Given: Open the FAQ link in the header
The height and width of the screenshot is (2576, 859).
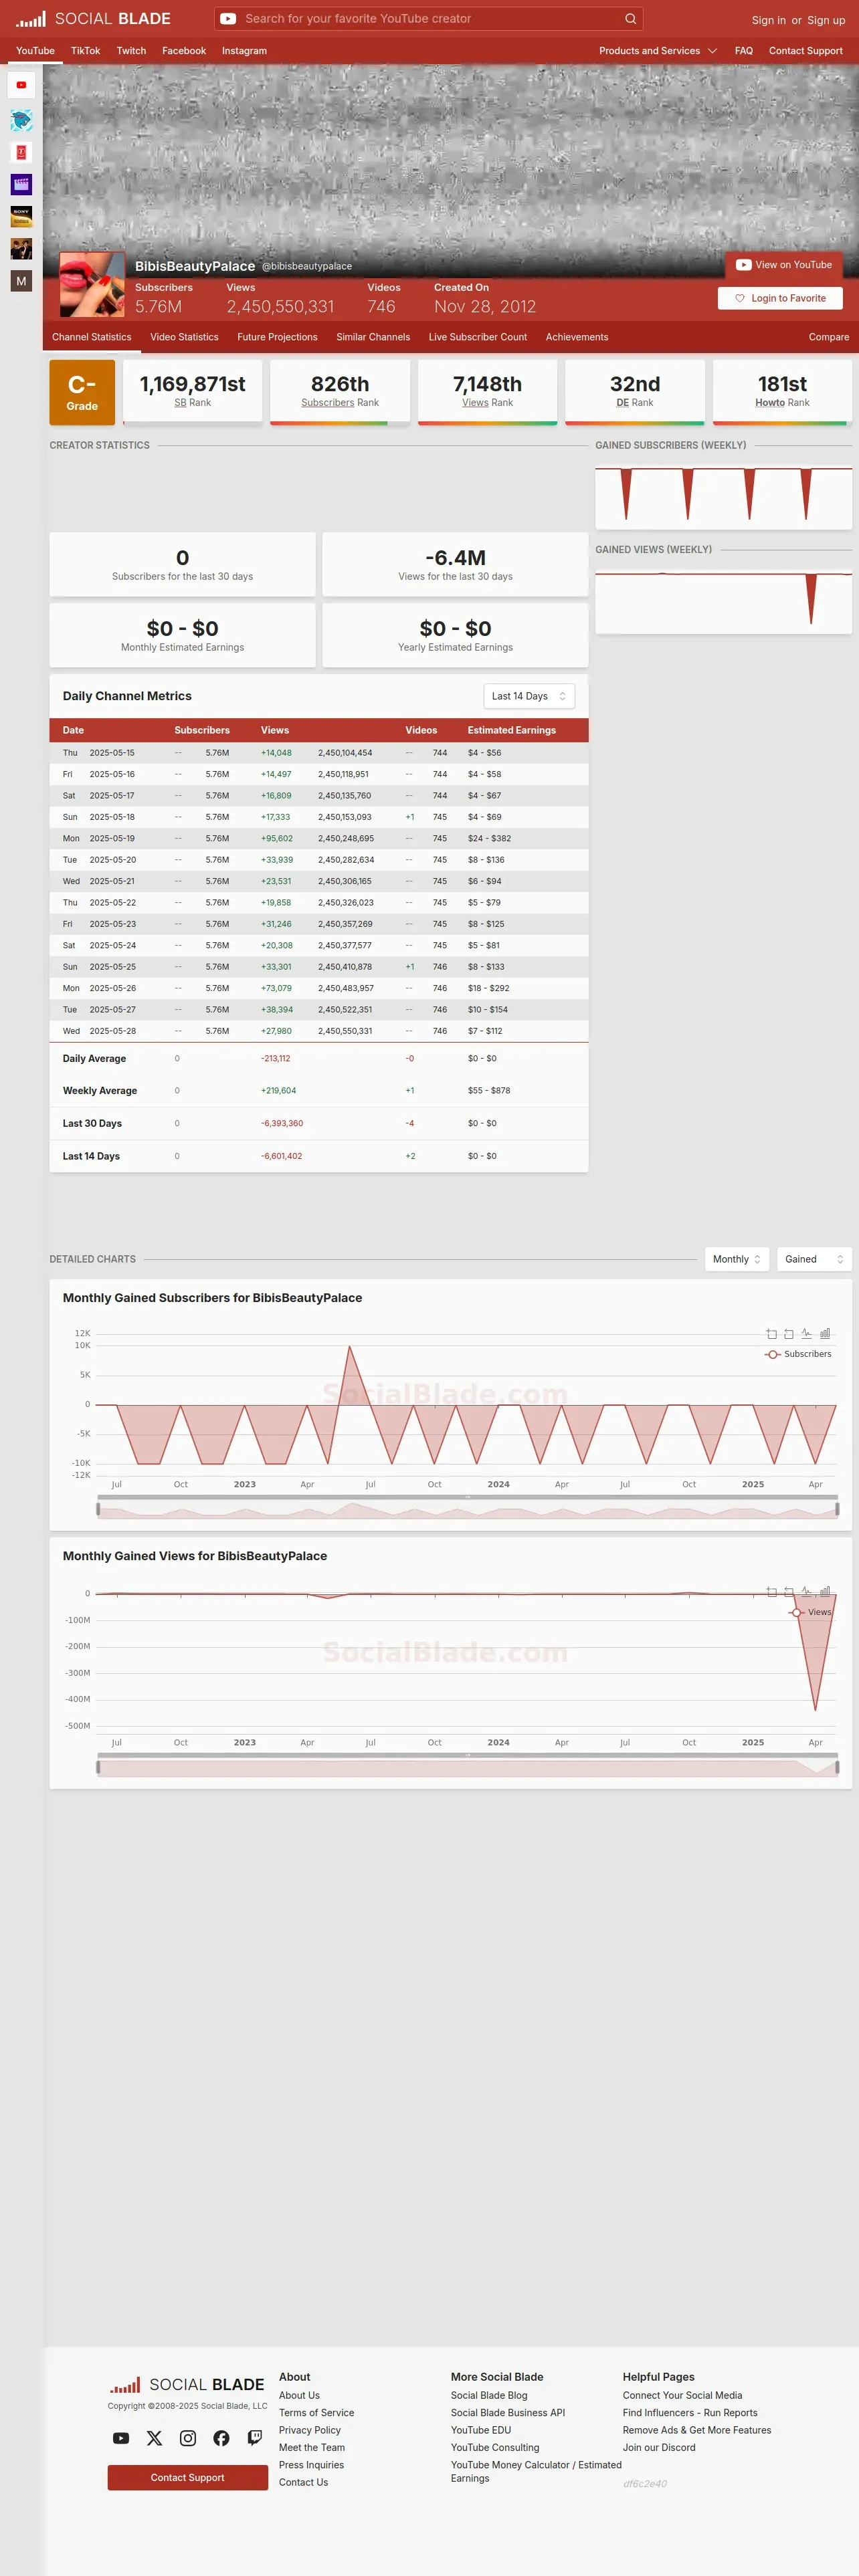Looking at the screenshot, I should pos(744,51).
